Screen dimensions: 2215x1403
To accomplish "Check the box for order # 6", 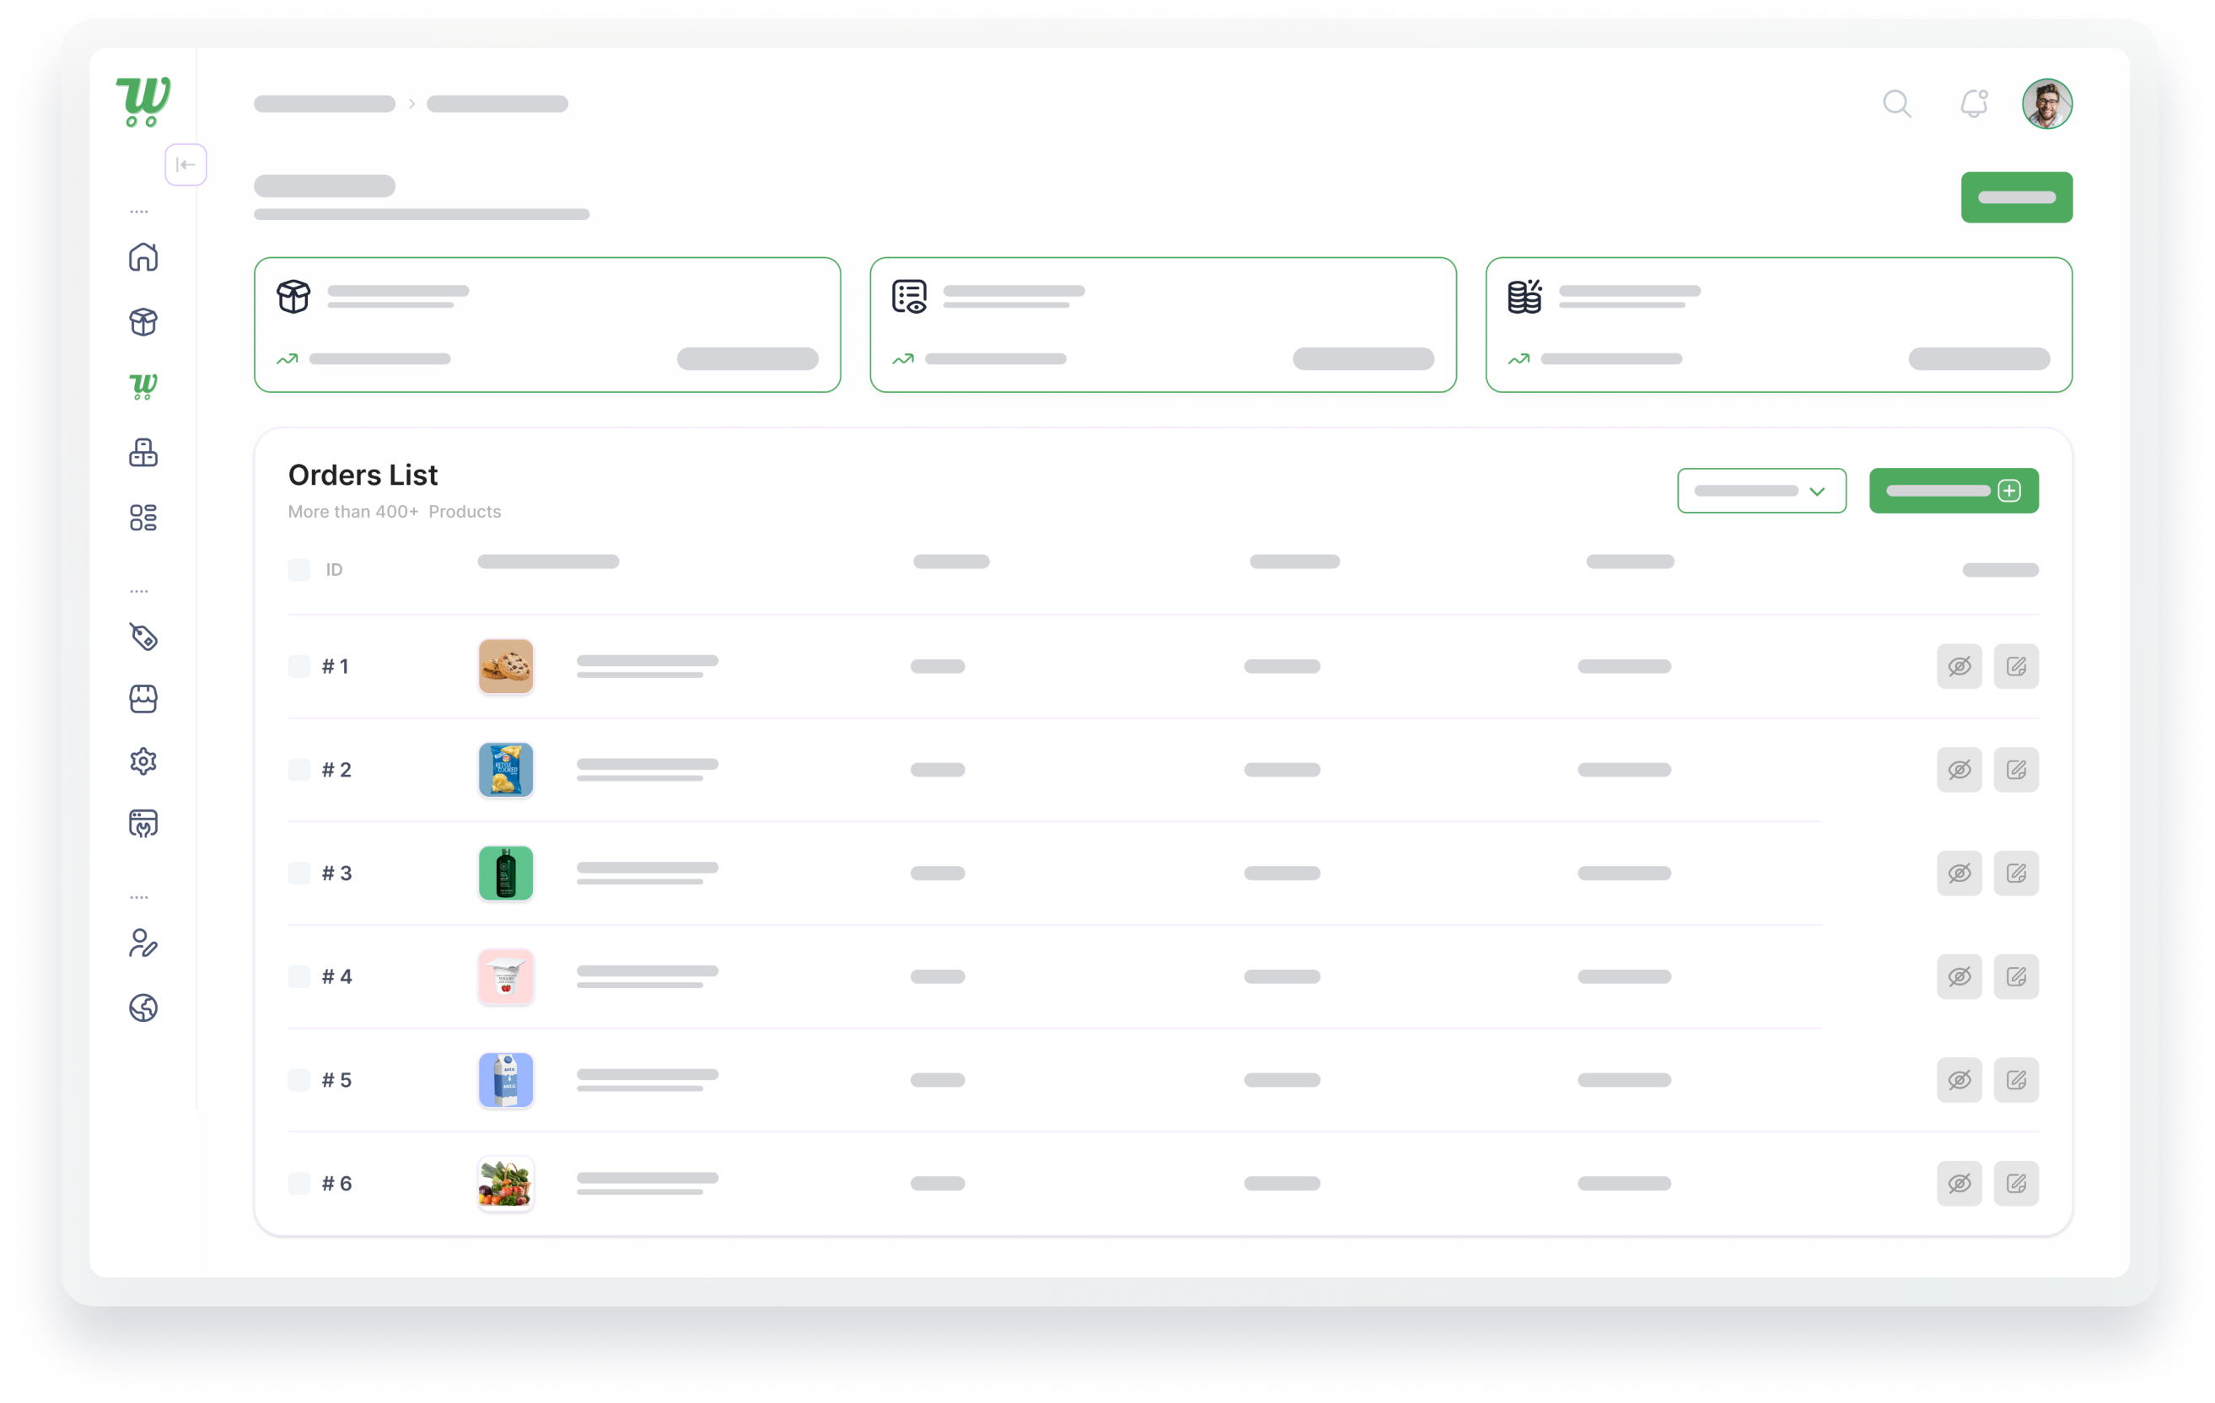I will (x=299, y=1184).
